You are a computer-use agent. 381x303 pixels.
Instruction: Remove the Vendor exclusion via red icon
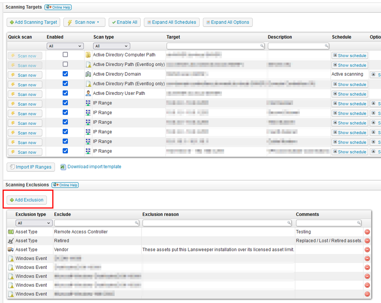(367, 250)
